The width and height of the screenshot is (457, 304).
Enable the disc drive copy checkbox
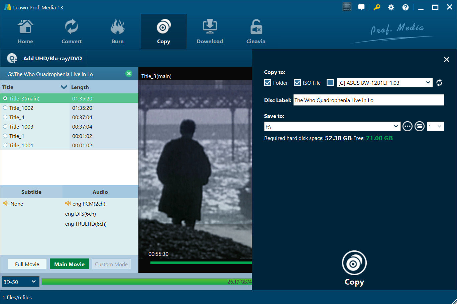click(330, 83)
